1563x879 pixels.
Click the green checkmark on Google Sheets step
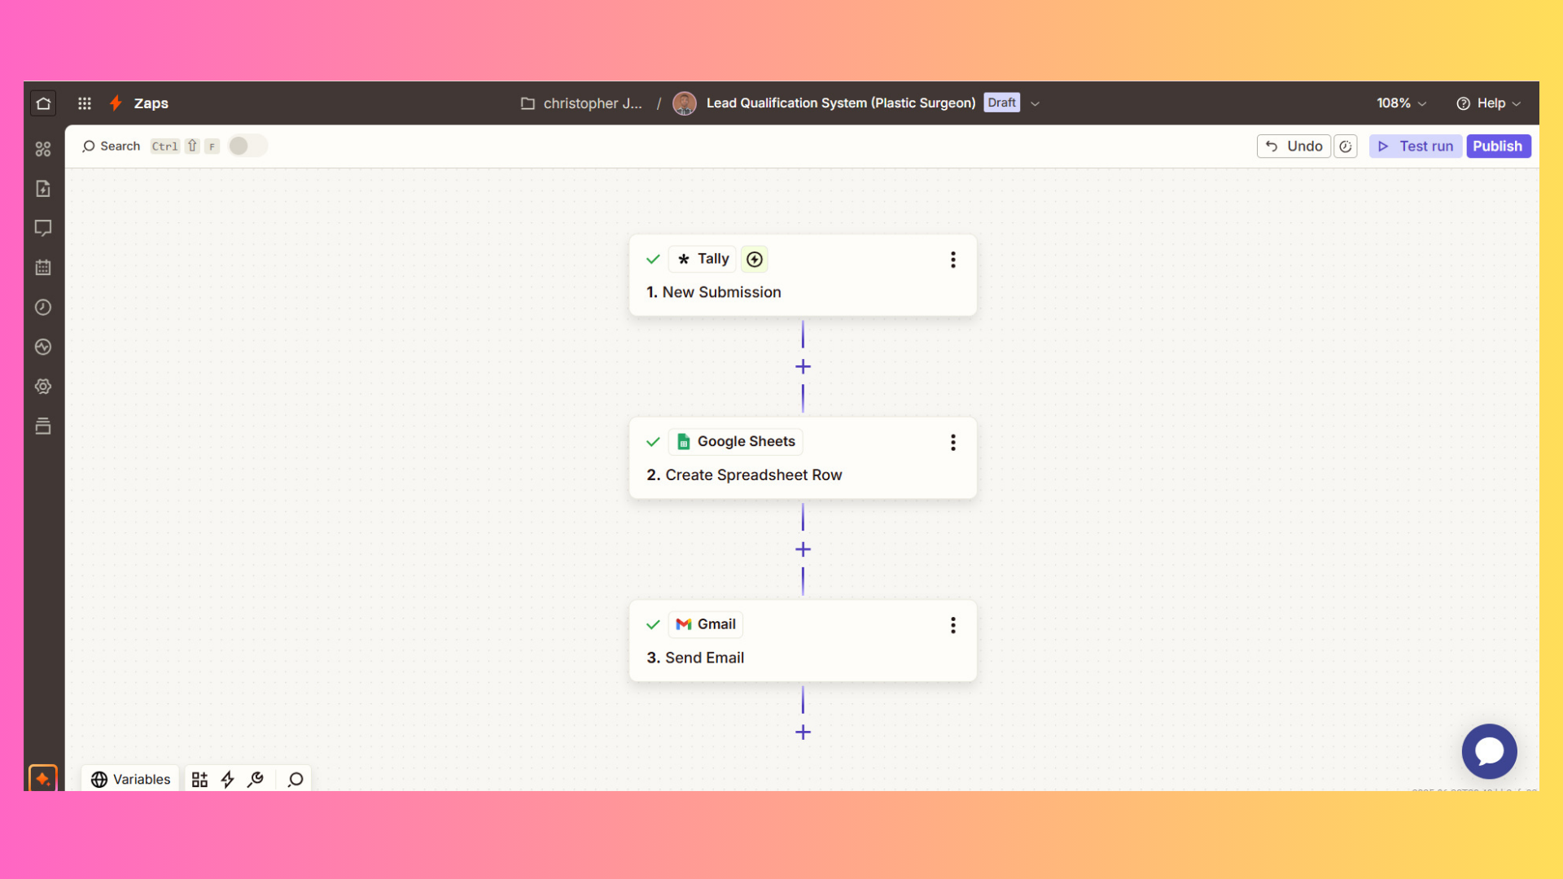[653, 442]
